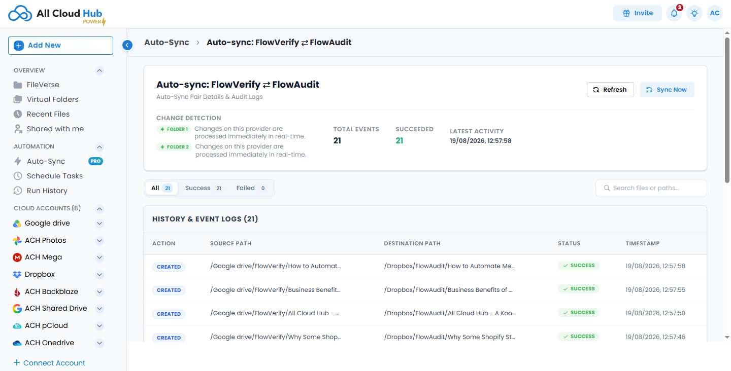
Task: Click the magnifier icon in the search box
Action: pos(607,188)
